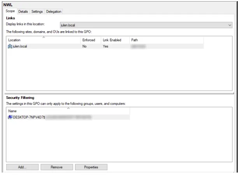Click the julen.local domain icon in Links list
Screen dimensions: 239x178
point(10,46)
